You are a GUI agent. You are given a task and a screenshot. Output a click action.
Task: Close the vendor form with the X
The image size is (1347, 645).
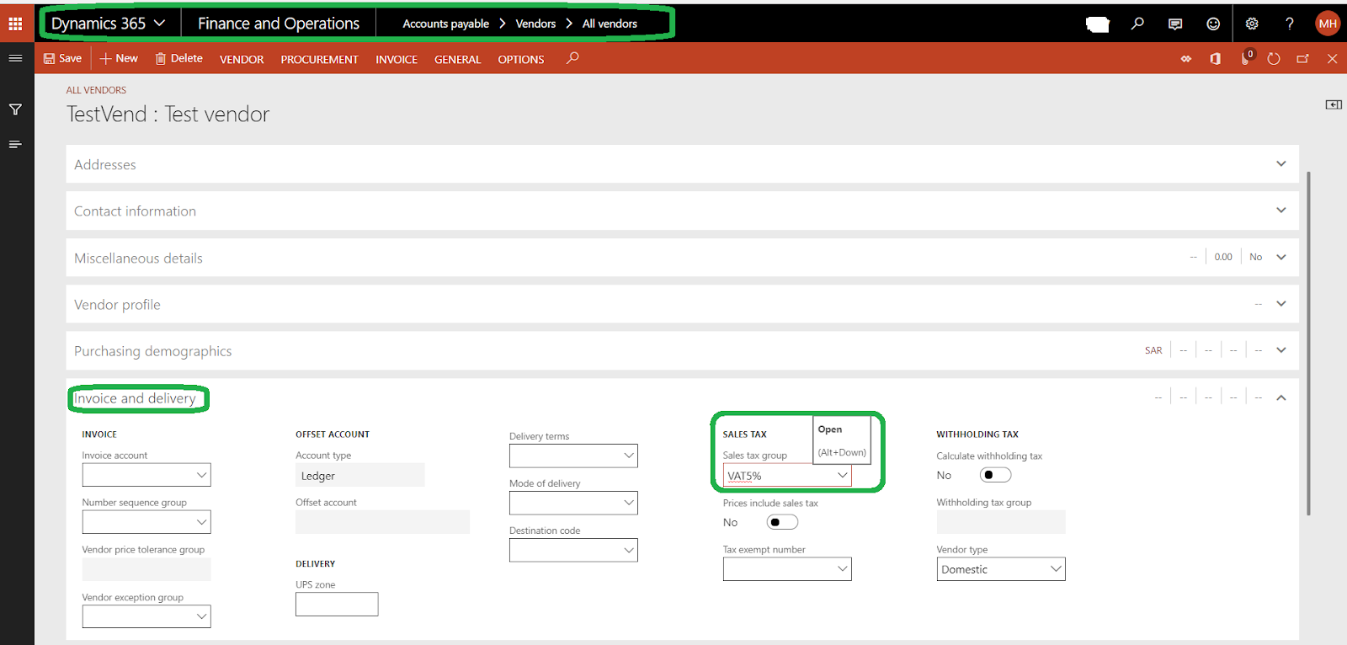pyautogui.click(x=1332, y=59)
